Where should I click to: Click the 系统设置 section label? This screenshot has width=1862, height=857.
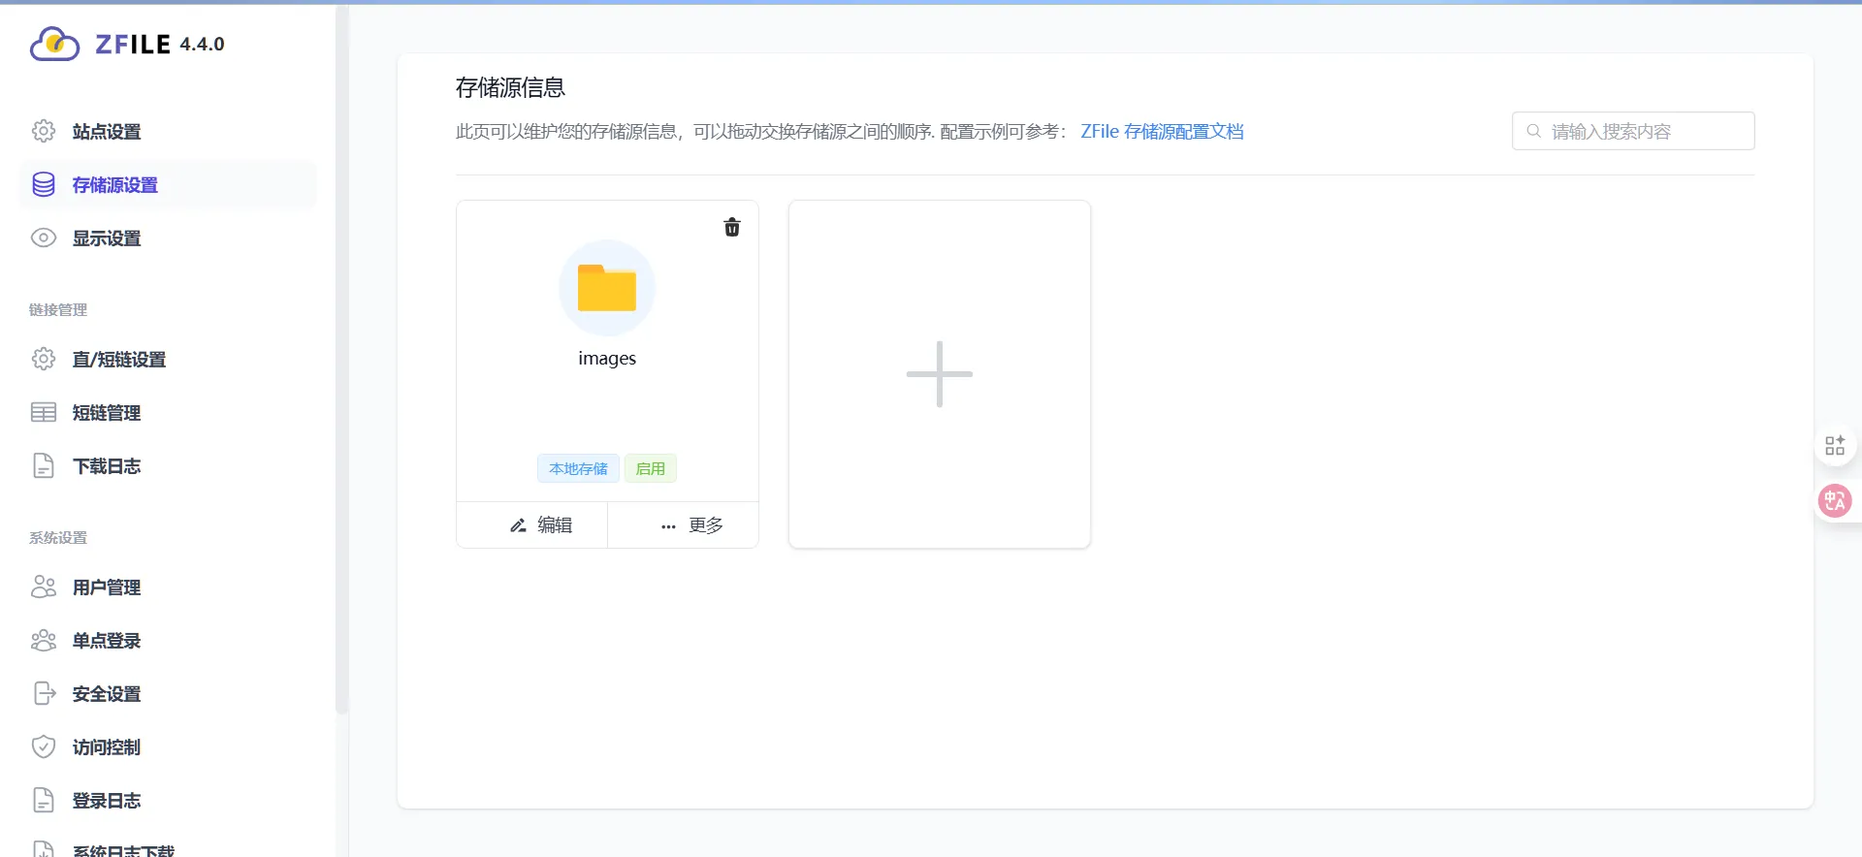[58, 537]
